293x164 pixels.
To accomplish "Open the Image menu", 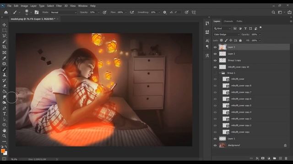I will click(24, 6).
